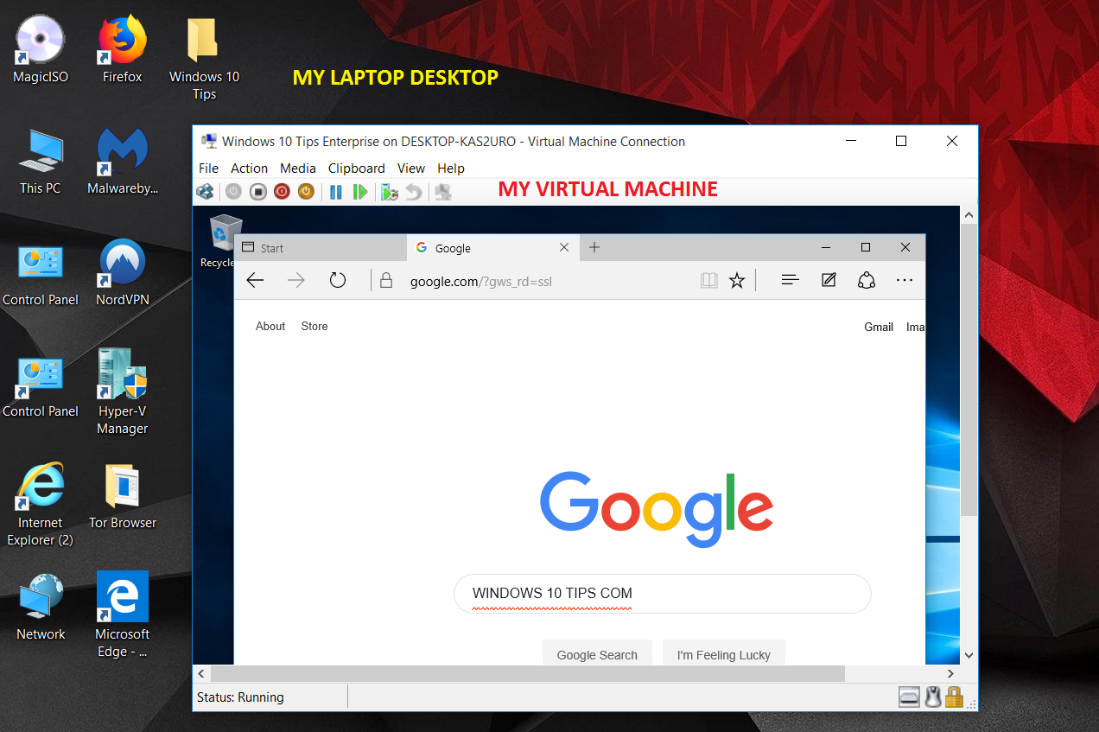Open the View menu
The width and height of the screenshot is (1099, 732).
[411, 169]
